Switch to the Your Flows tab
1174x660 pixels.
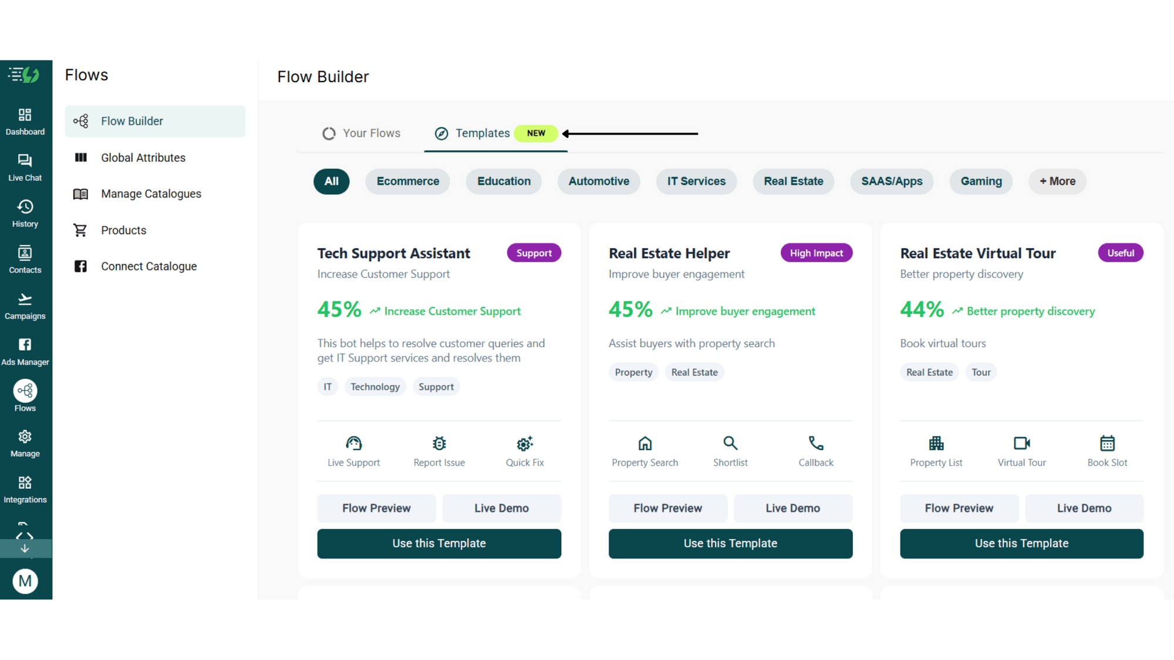pos(362,133)
